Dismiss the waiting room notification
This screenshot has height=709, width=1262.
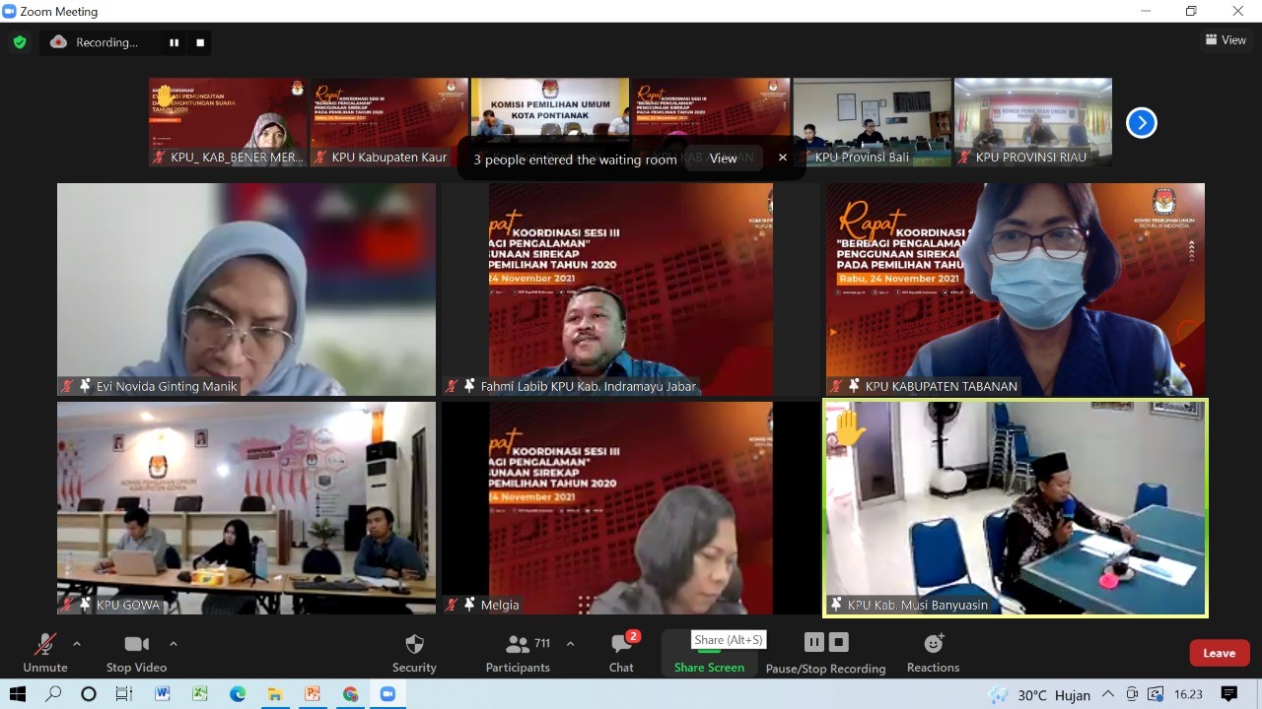coord(783,158)
